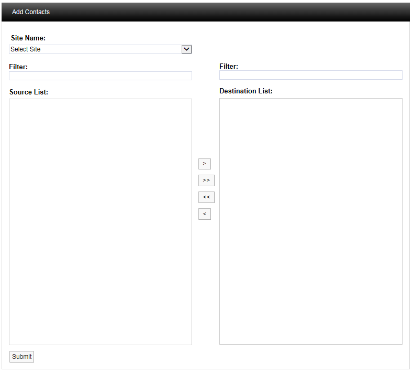Image resolution: width=413 pixels, height=373 pixels.
Task: Click the Source List label
Action: tap(29, 92)
